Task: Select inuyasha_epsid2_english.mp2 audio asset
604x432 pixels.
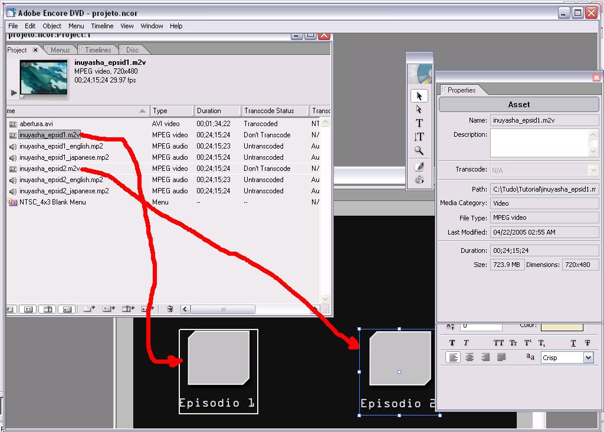Action: pyautogui.click(x=61, y=179)
